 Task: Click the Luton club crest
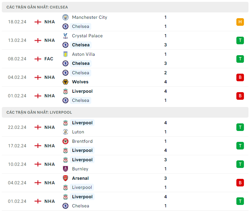[65, 132]
